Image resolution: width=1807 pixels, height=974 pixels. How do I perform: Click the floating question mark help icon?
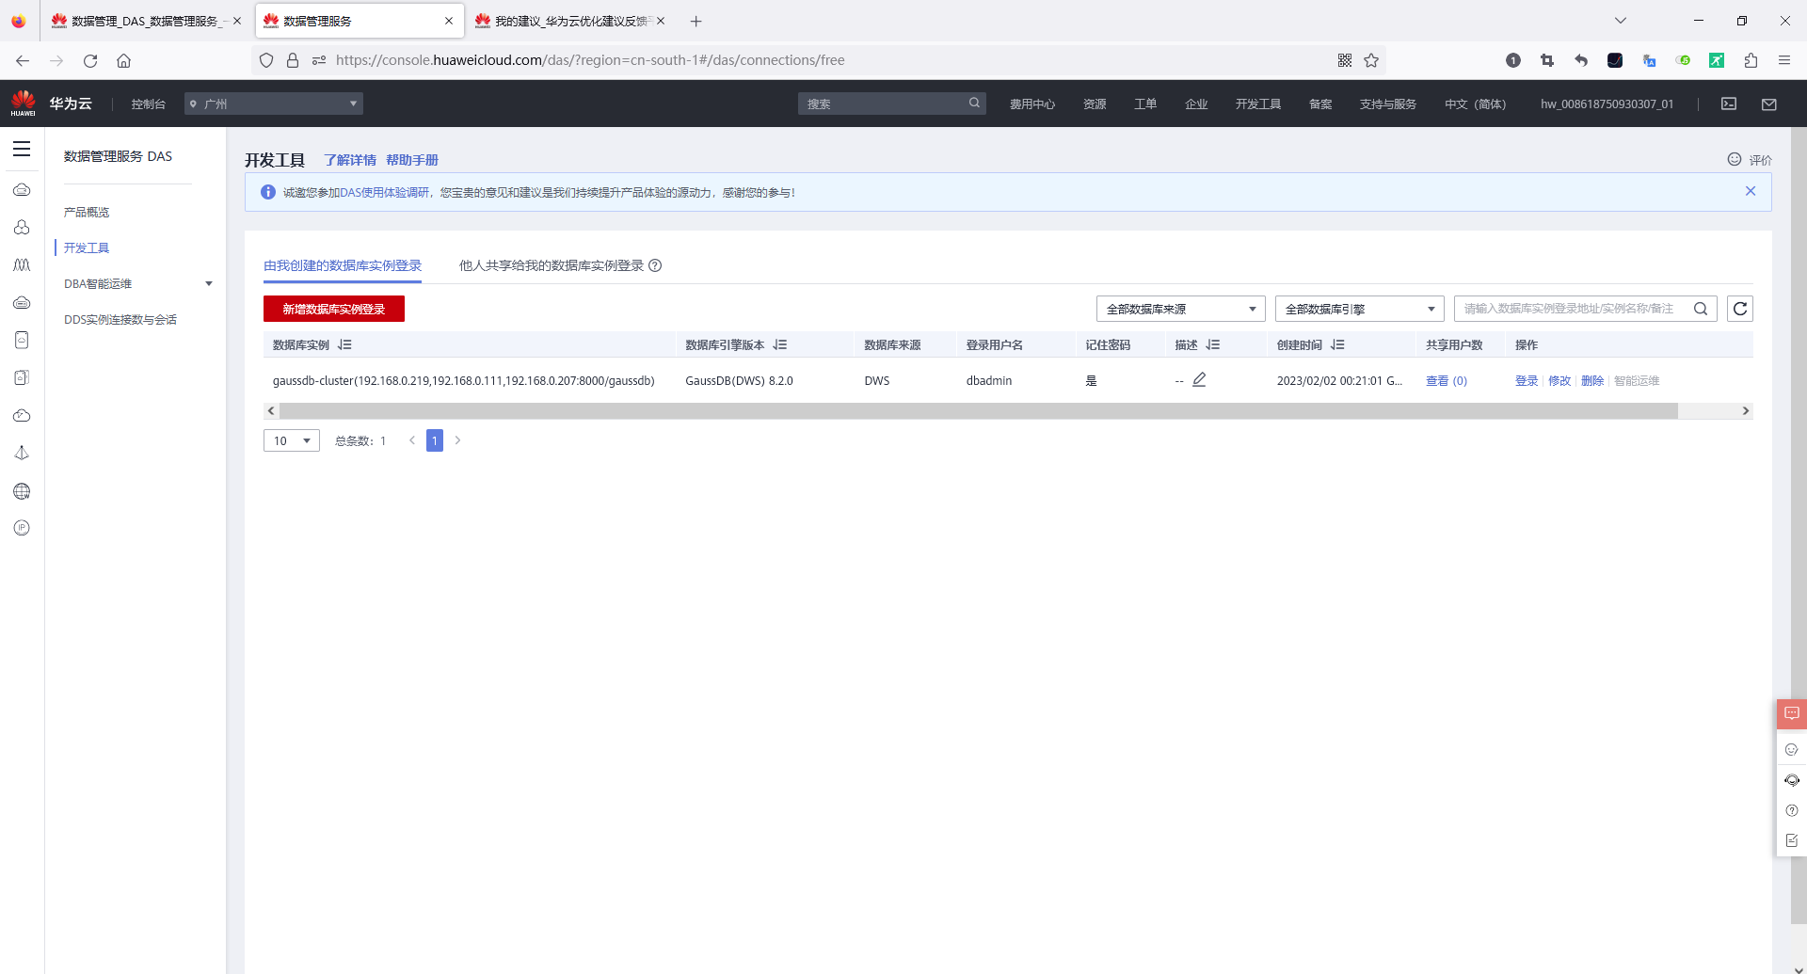click(1792, 810)
